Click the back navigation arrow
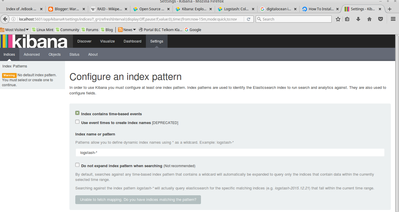 pyautogui.click(x=5, y=19)
